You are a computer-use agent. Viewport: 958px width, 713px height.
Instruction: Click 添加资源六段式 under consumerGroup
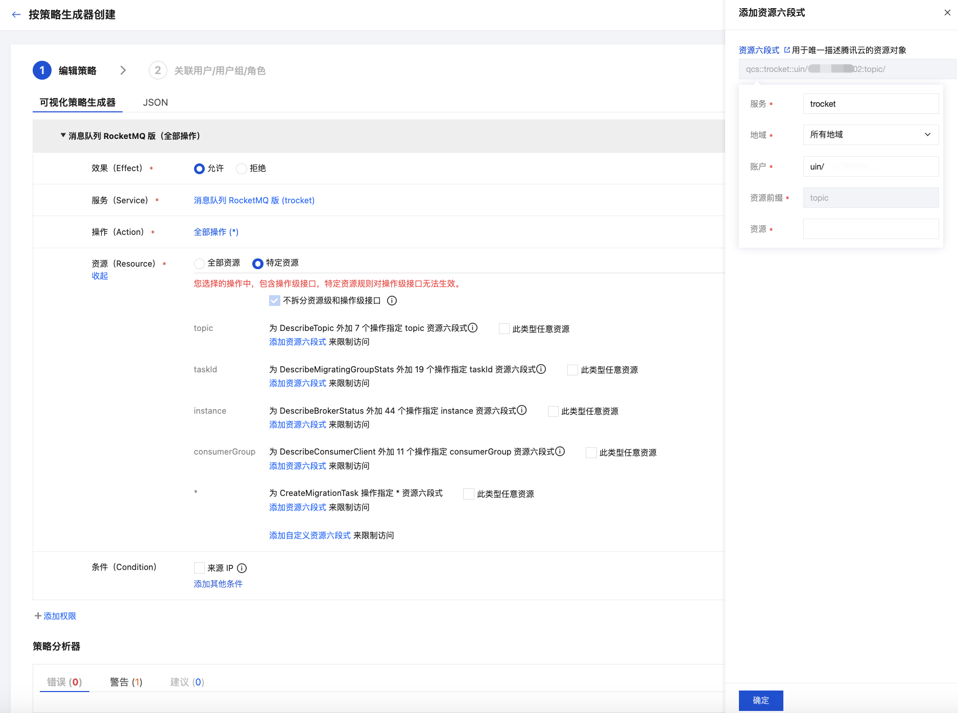pos(298,466)
